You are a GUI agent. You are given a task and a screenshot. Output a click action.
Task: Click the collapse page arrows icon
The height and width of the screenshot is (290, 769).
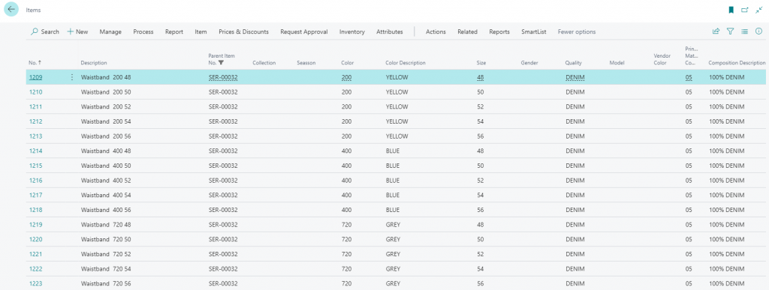758,10
